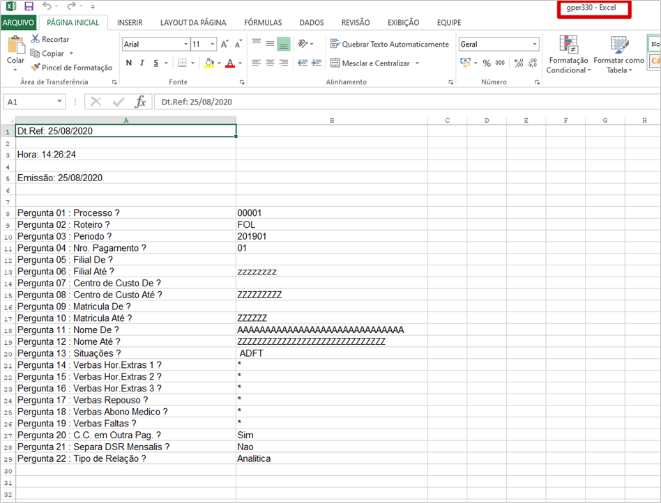Click the cell containing Analitica

(332, 458)
